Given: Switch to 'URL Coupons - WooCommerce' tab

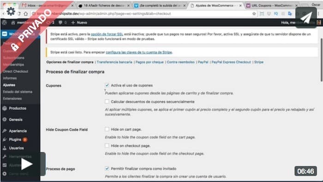Looking at the screenshot, I should (x=272, y=6).
